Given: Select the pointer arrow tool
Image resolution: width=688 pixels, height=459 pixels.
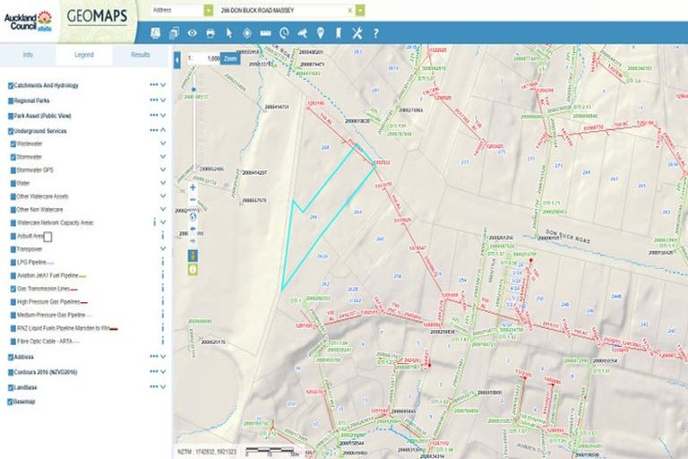Looking at the screenshot, I should pos(228,33).
